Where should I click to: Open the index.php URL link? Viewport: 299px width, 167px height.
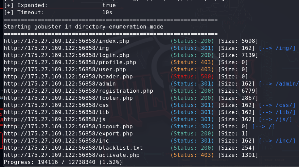[66, 41]
